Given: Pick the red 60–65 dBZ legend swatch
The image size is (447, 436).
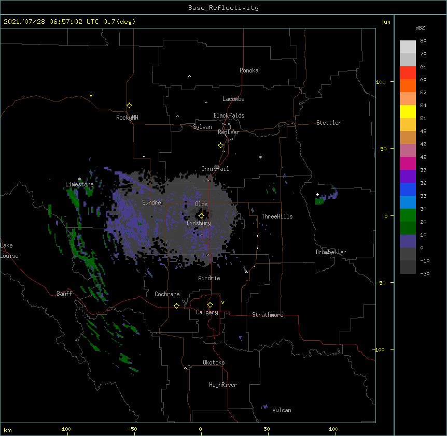Looking at the screenshot, I should [x=408, y=72].
